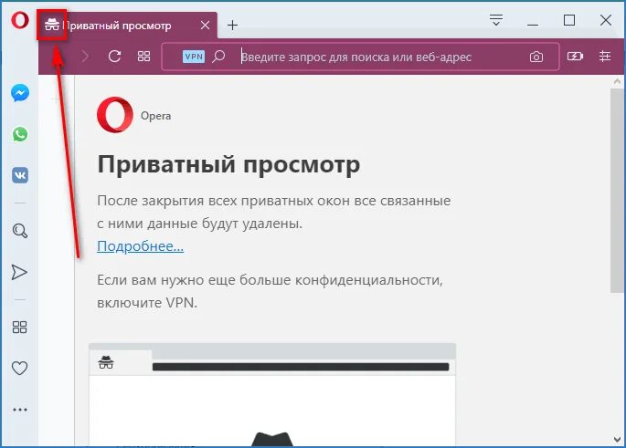Image resolution: width=626 pixels, height=448 pixels.
Task: Close the Opera window
Action: point(606,20)
